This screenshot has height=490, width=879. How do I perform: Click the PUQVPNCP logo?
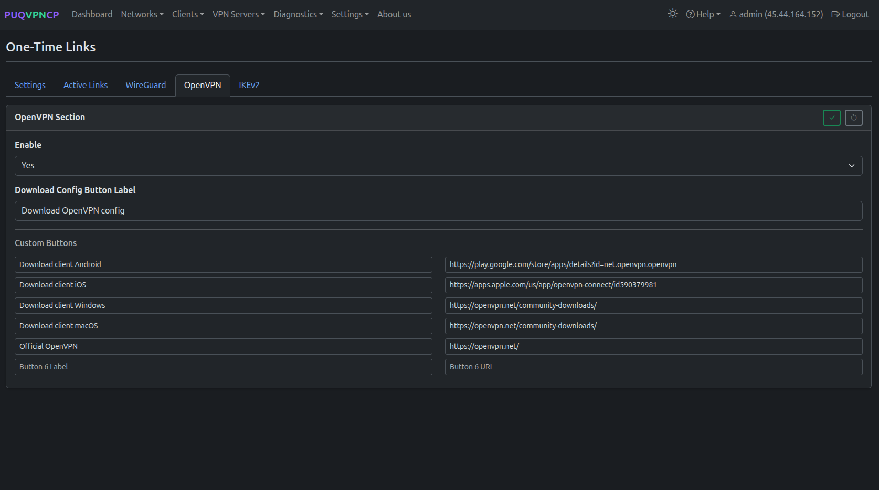pyautogui.click(x=31, y=15)
